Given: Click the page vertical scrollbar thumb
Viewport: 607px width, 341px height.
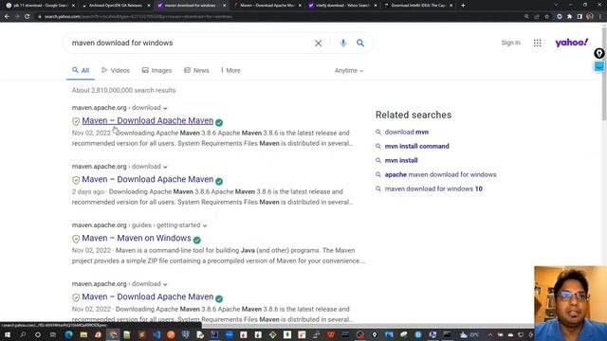Looking at the screenshot, I should pos(604,74).
